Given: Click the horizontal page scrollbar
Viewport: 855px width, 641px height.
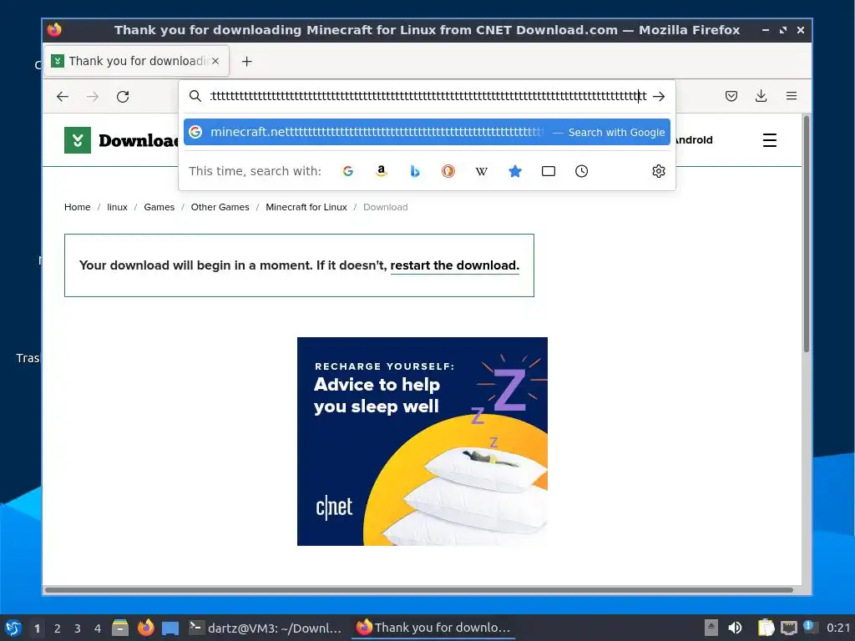Looking at the screenshot, I should 419,590.
